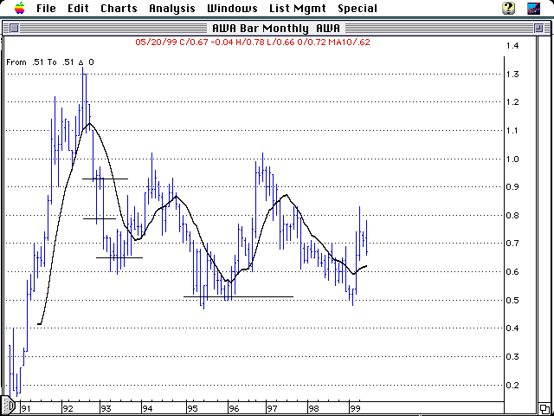Click the 93 year label on axis
554x416 pixels.
106,408
